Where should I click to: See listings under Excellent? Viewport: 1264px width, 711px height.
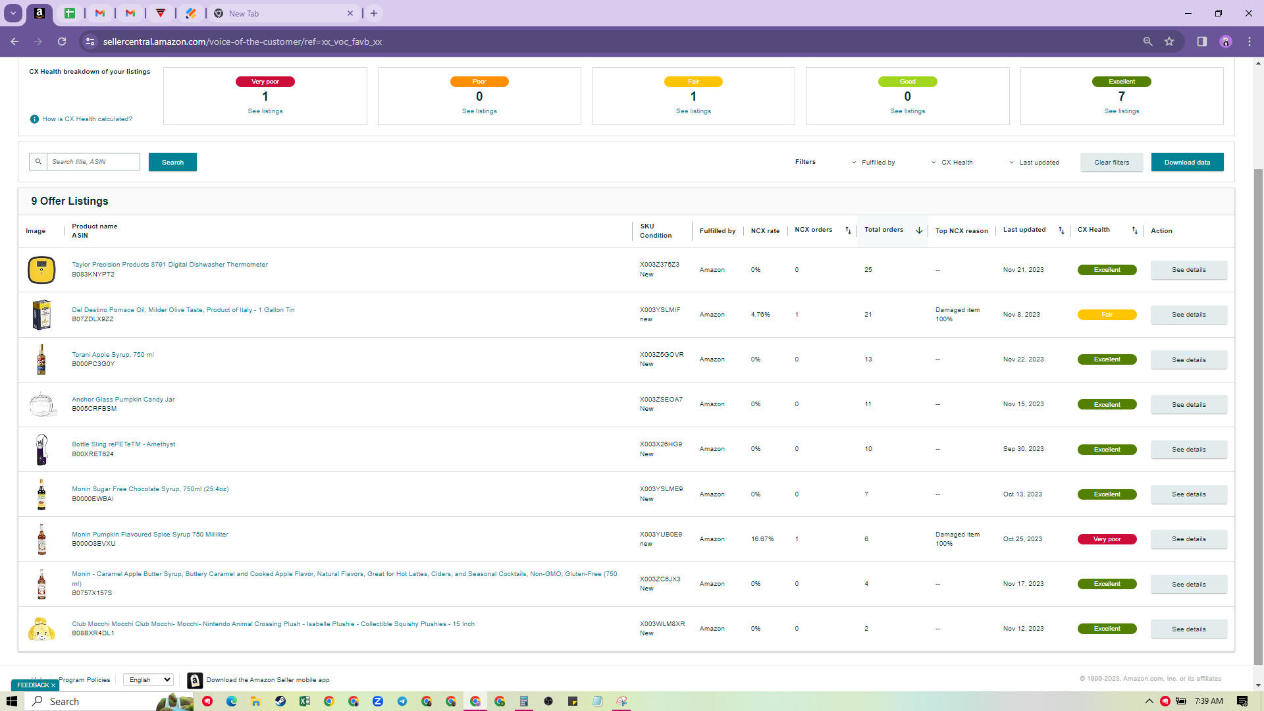tap(1121, 111)
